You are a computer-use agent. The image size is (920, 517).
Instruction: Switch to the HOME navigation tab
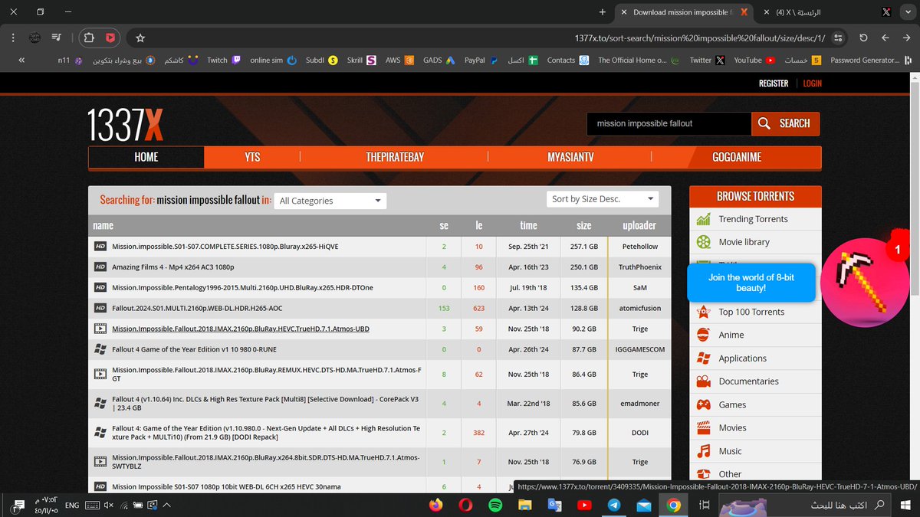(x=146, y=157)
